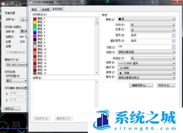Adjust the 淡显 spinner arrows
183x133 pixels.
click(x=173, y=47)
